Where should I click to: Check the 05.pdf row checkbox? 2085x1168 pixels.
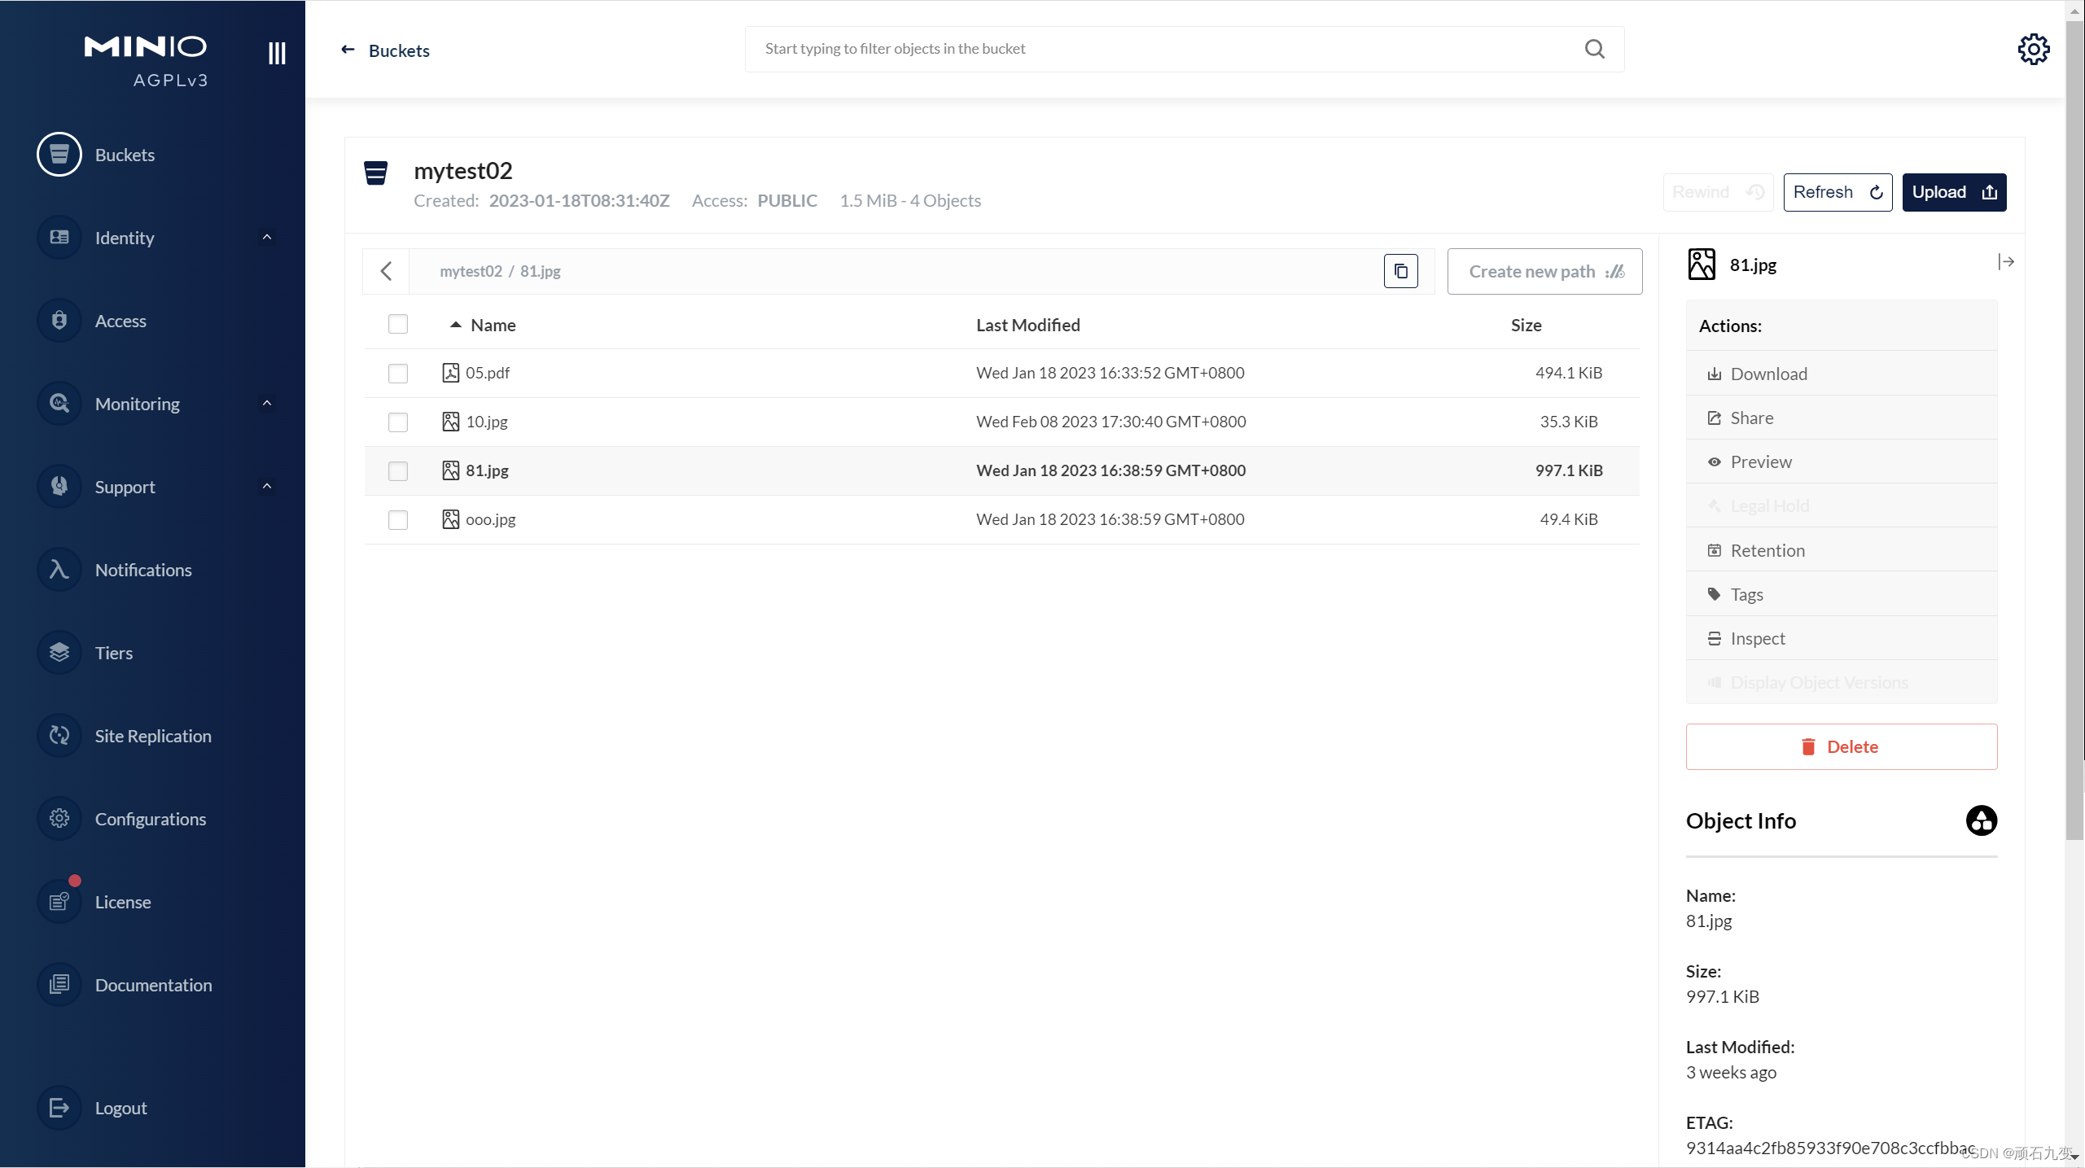coord(398,373)
